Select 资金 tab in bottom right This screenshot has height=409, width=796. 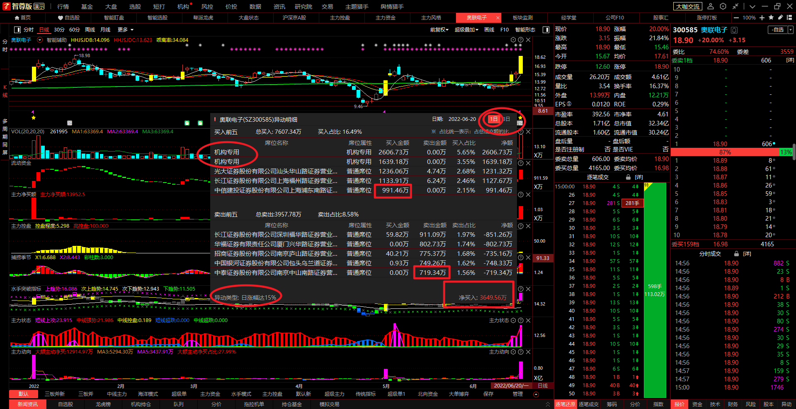coord(697,404)
